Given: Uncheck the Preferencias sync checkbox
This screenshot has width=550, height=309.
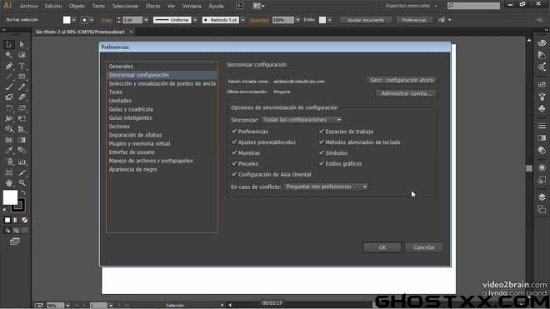Looking at the screenshot, I should tap(234, 131).
